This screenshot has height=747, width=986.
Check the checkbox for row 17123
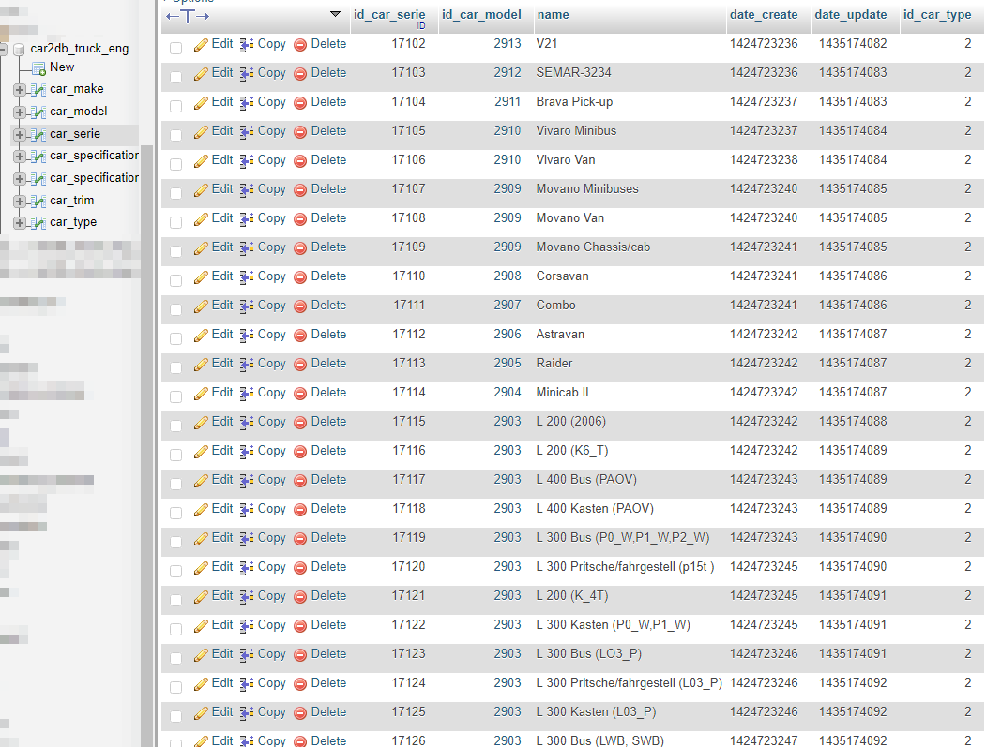tap(176, 658)
